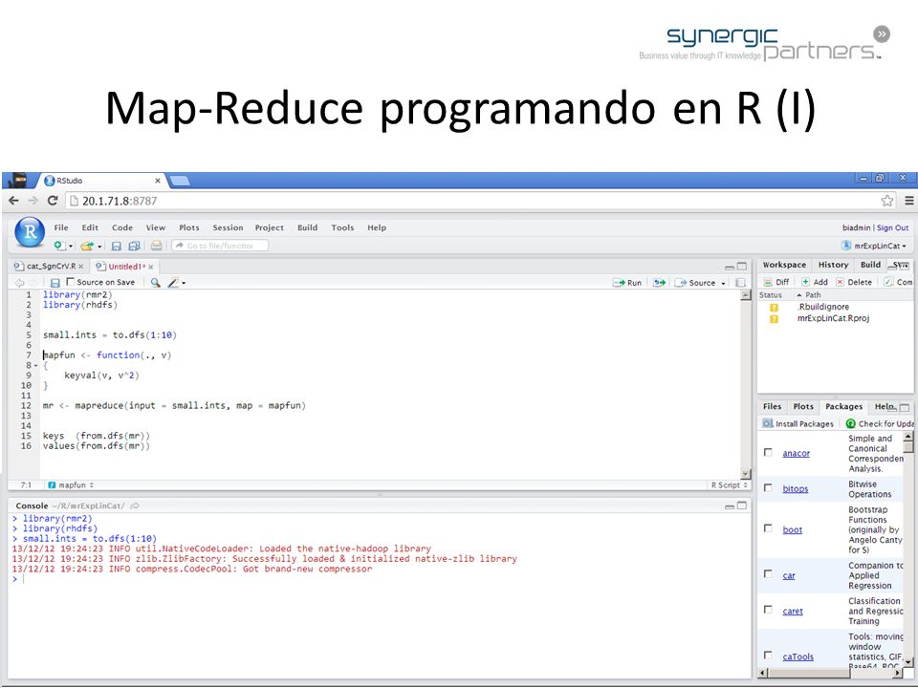Click the Save icon in main toolbar
Viewport: 918px width, 688px height.
(x=117, y=246)
